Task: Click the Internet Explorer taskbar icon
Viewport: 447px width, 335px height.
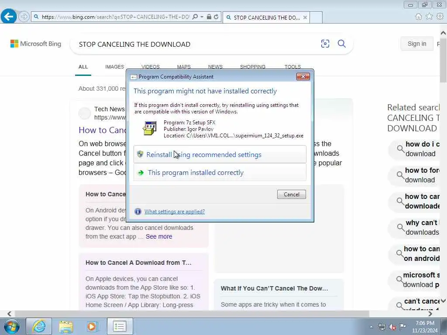Action: click(39, 326)
